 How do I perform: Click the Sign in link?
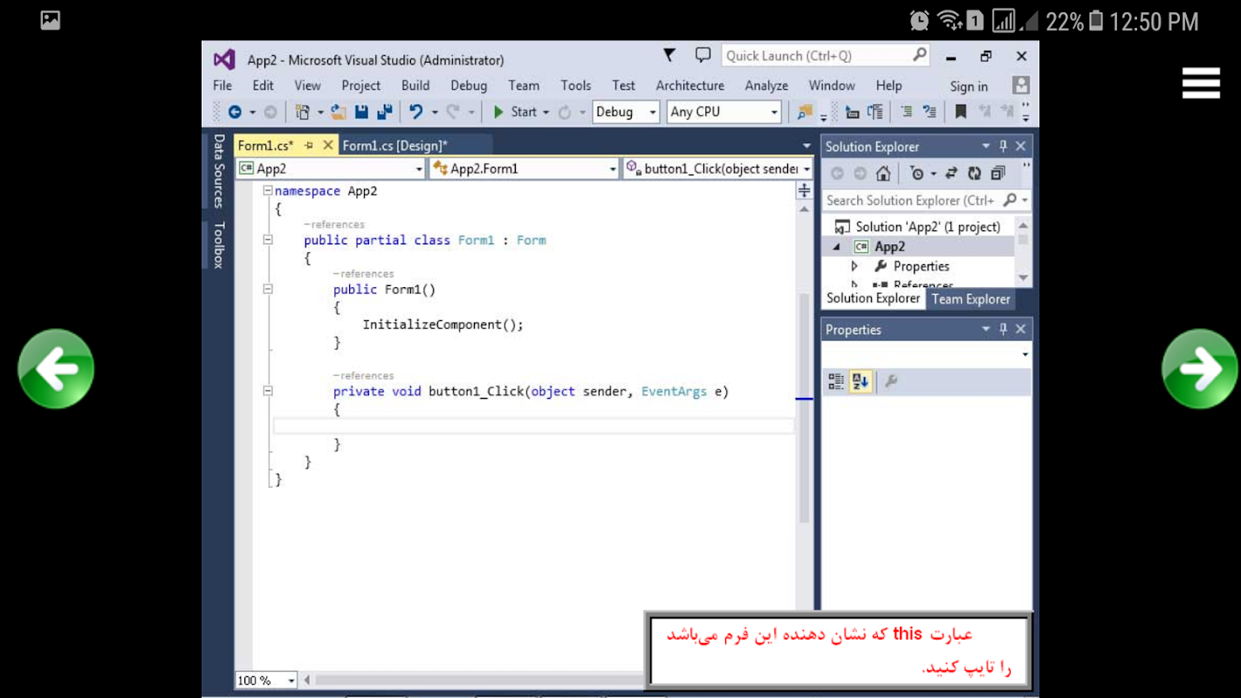tap(969, 86)
